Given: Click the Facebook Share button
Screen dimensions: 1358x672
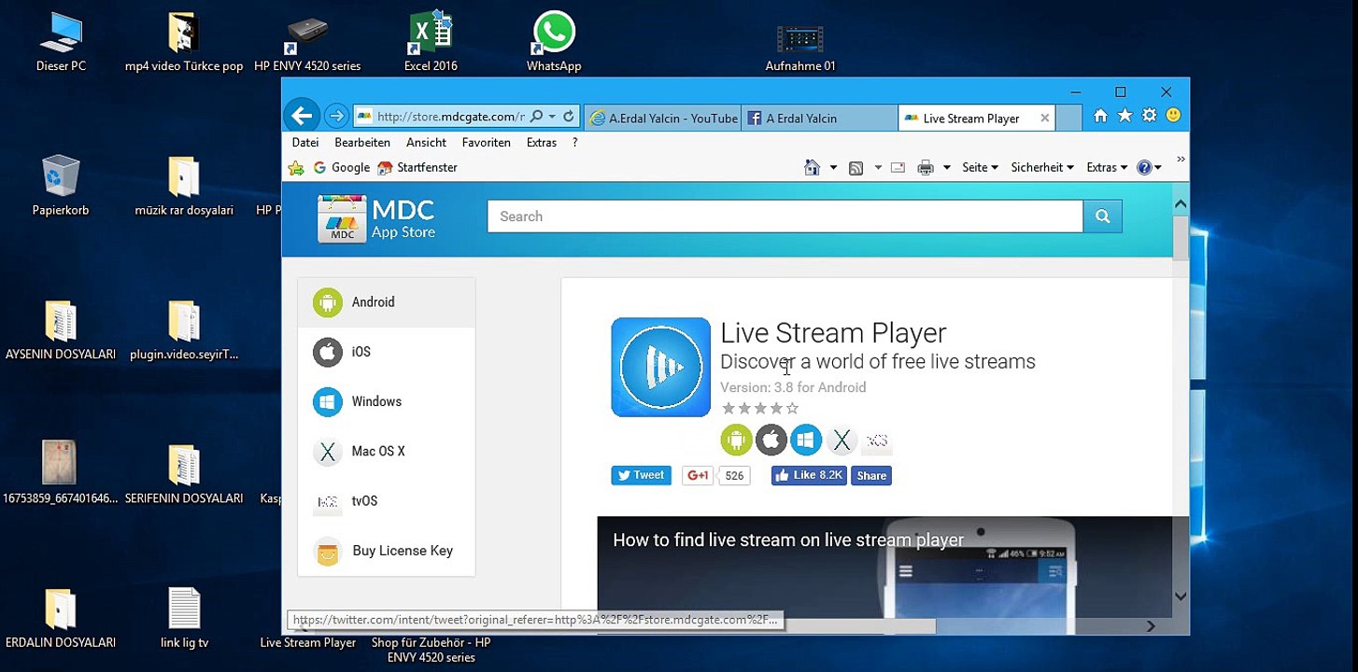Looking at the screenshot, I should coord(871,476).
